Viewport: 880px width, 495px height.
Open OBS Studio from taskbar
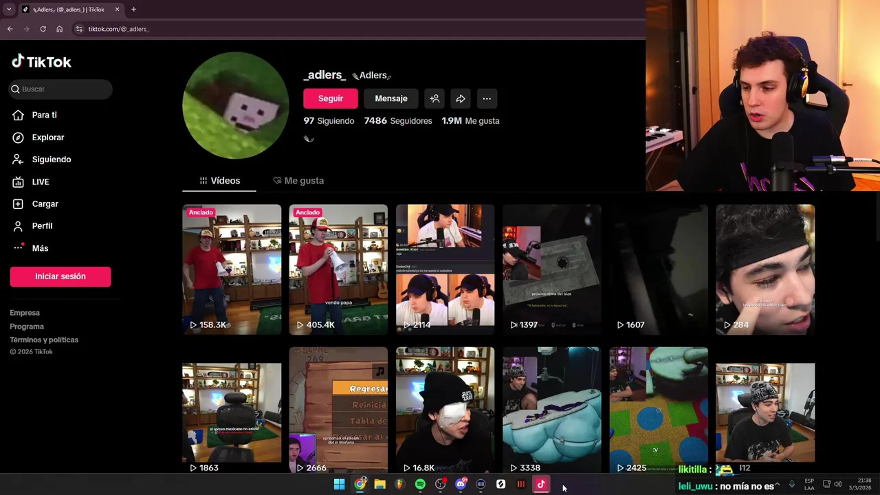[x=441, y=484]
